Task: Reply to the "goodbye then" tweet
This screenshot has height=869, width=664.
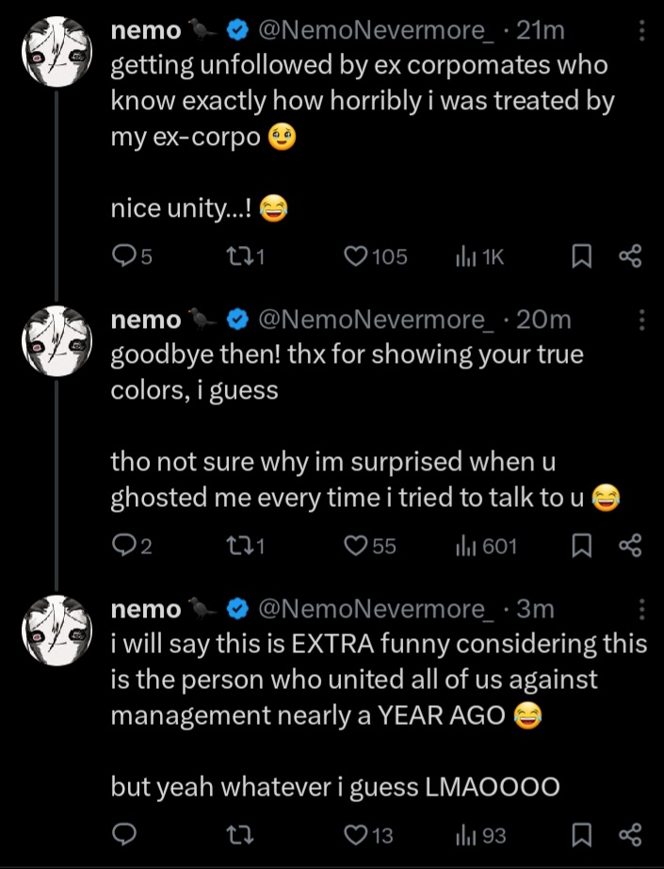Action: click(124, 546)
